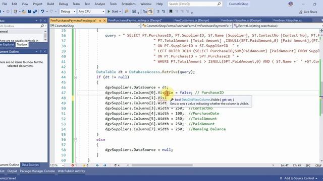Image resolution: width=323 pixels, height=181 pixels.
Task: Switch to FrmSearchSupplier.cs tab
Action: pyautogui.click(x=288, y=20)
